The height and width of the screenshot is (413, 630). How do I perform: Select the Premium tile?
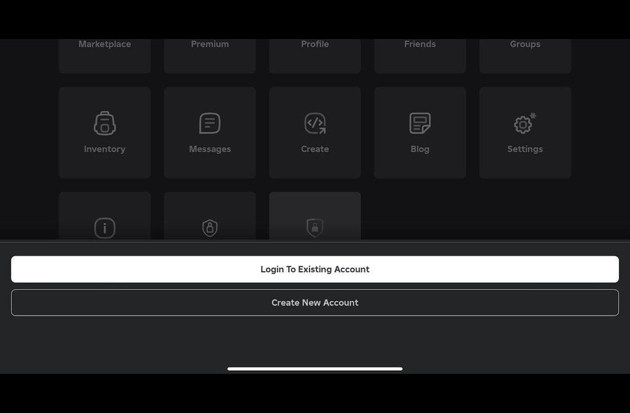(x=210, y=52)
